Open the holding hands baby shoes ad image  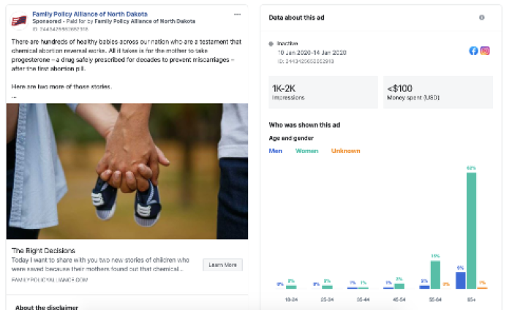(x=127, y=171)
